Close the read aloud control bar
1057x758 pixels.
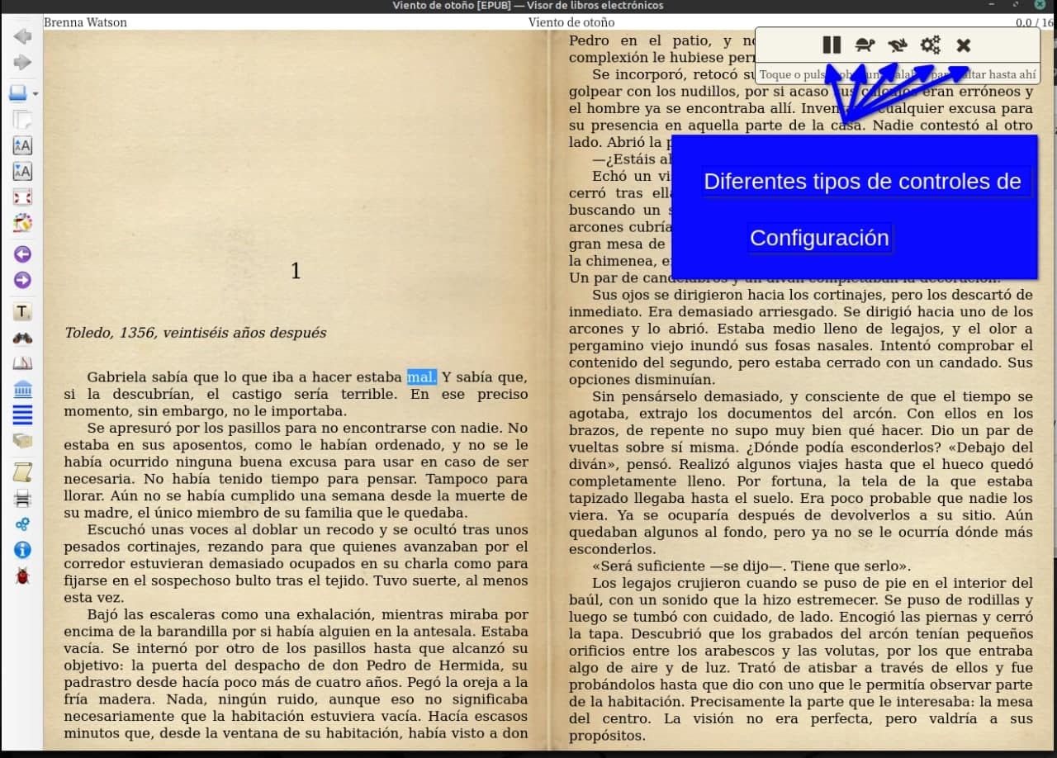click(x=964, y=45)
